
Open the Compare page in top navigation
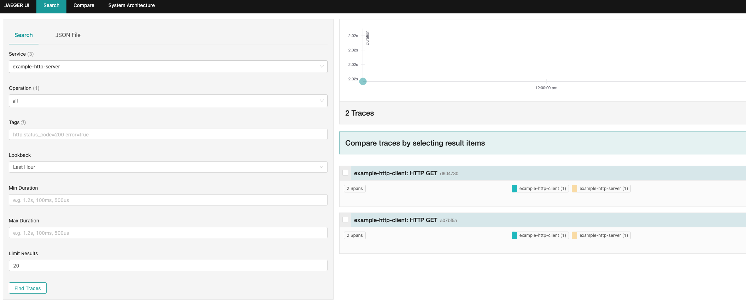tap(84, 6)
